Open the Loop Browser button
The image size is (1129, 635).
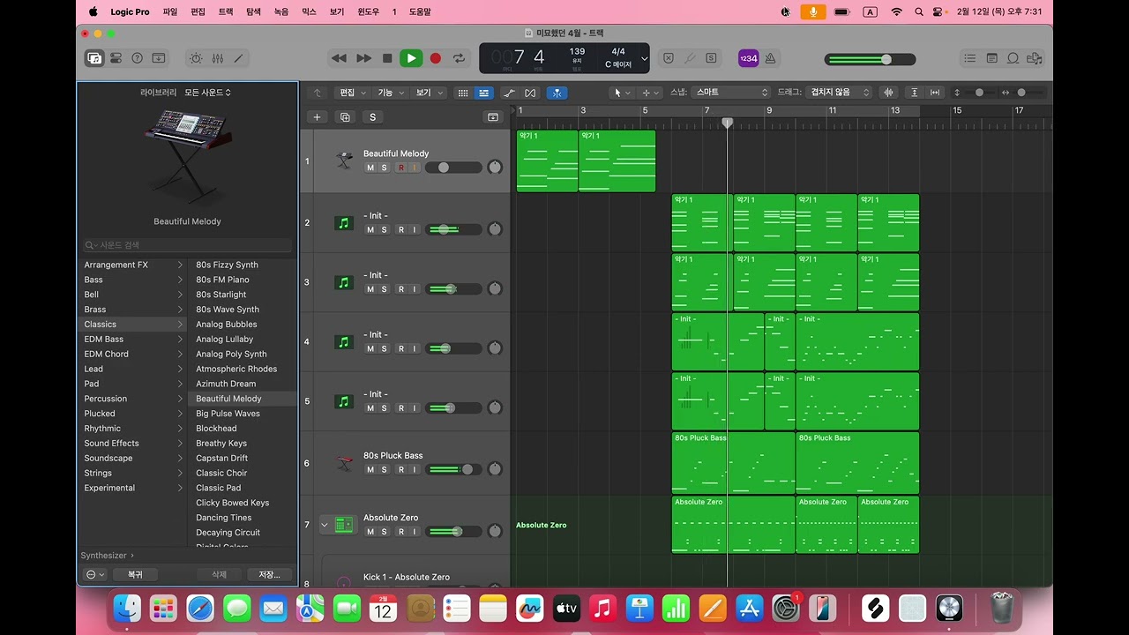(1013, 58)
